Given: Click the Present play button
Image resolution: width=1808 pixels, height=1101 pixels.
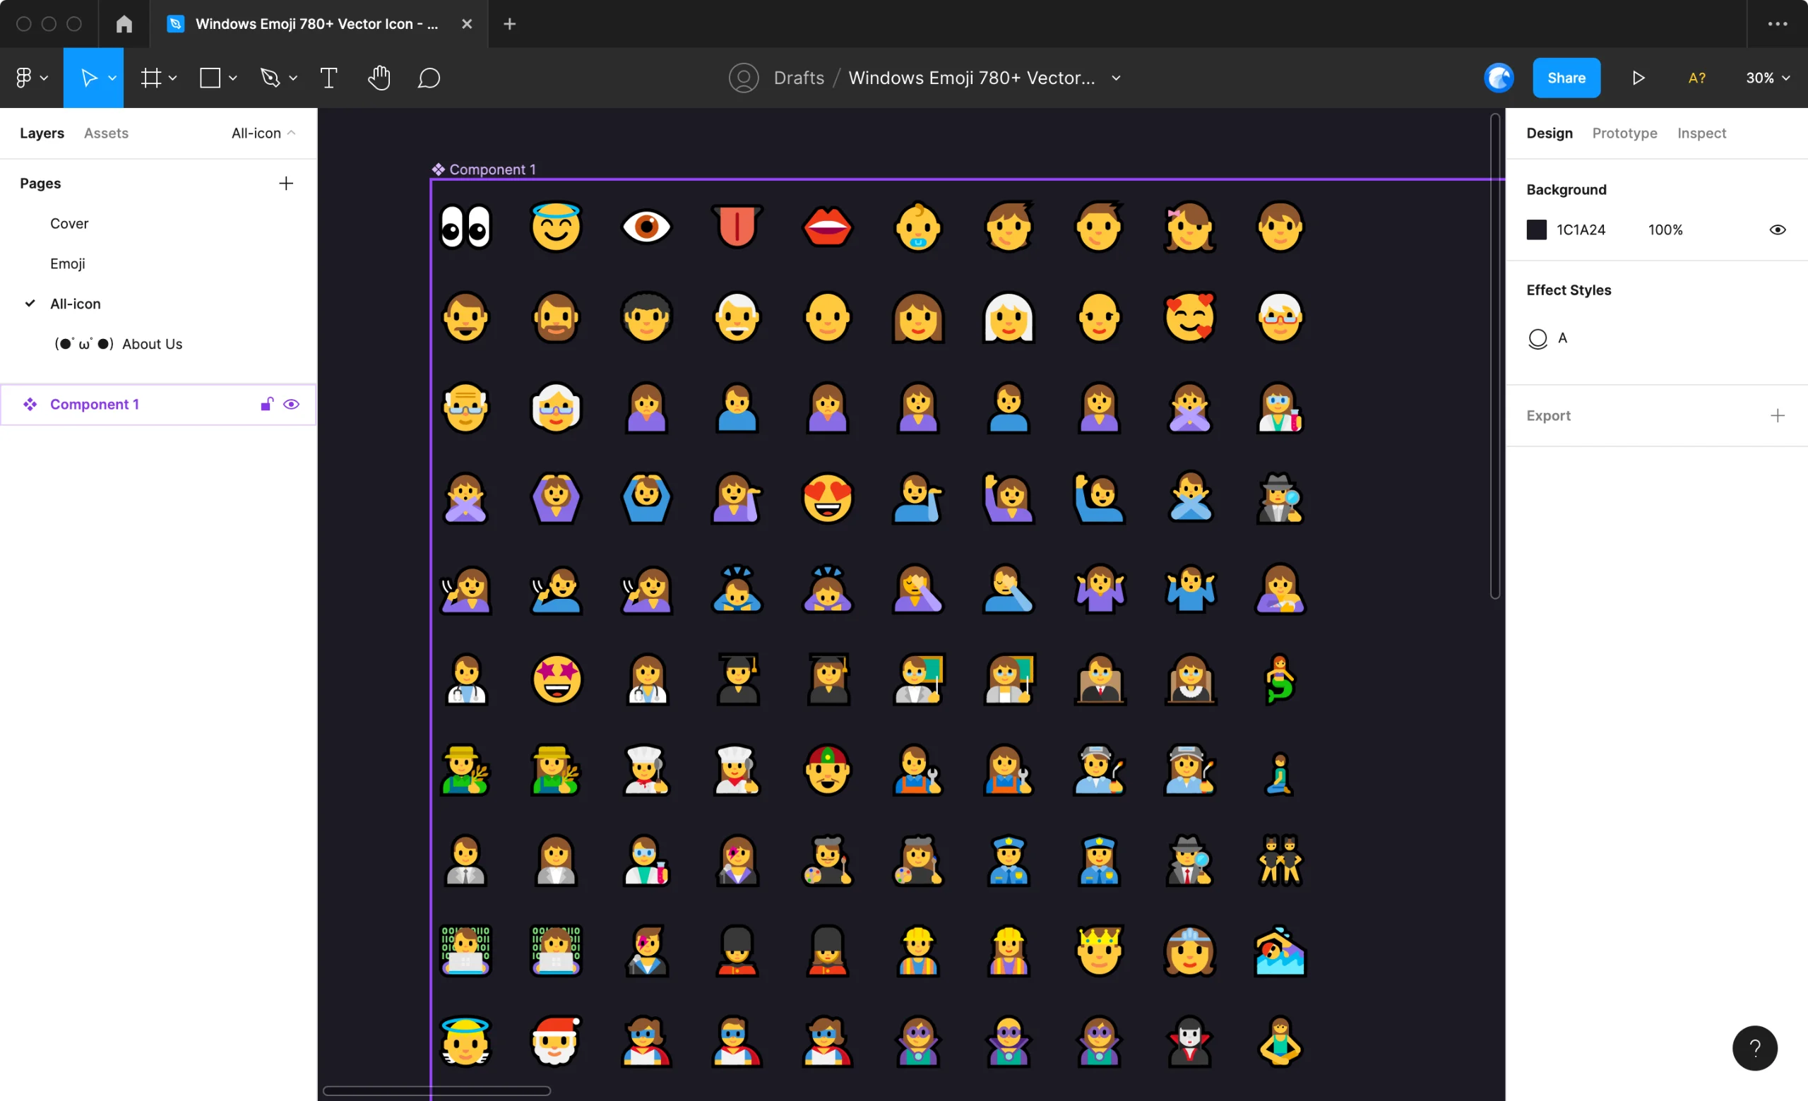Looking at the screenshot, I should [x=1638, y=78].
